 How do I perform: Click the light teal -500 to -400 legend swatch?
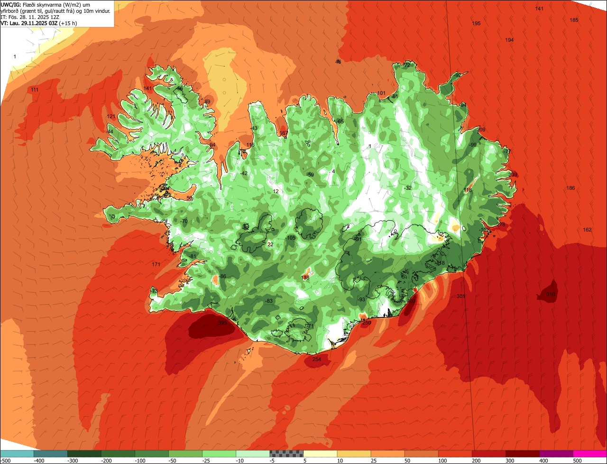(x=17, y=453)
